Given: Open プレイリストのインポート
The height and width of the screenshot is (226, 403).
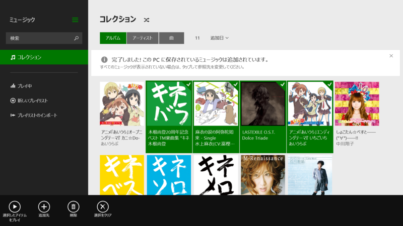Looking at the screenshot, I should click(34, 116).
